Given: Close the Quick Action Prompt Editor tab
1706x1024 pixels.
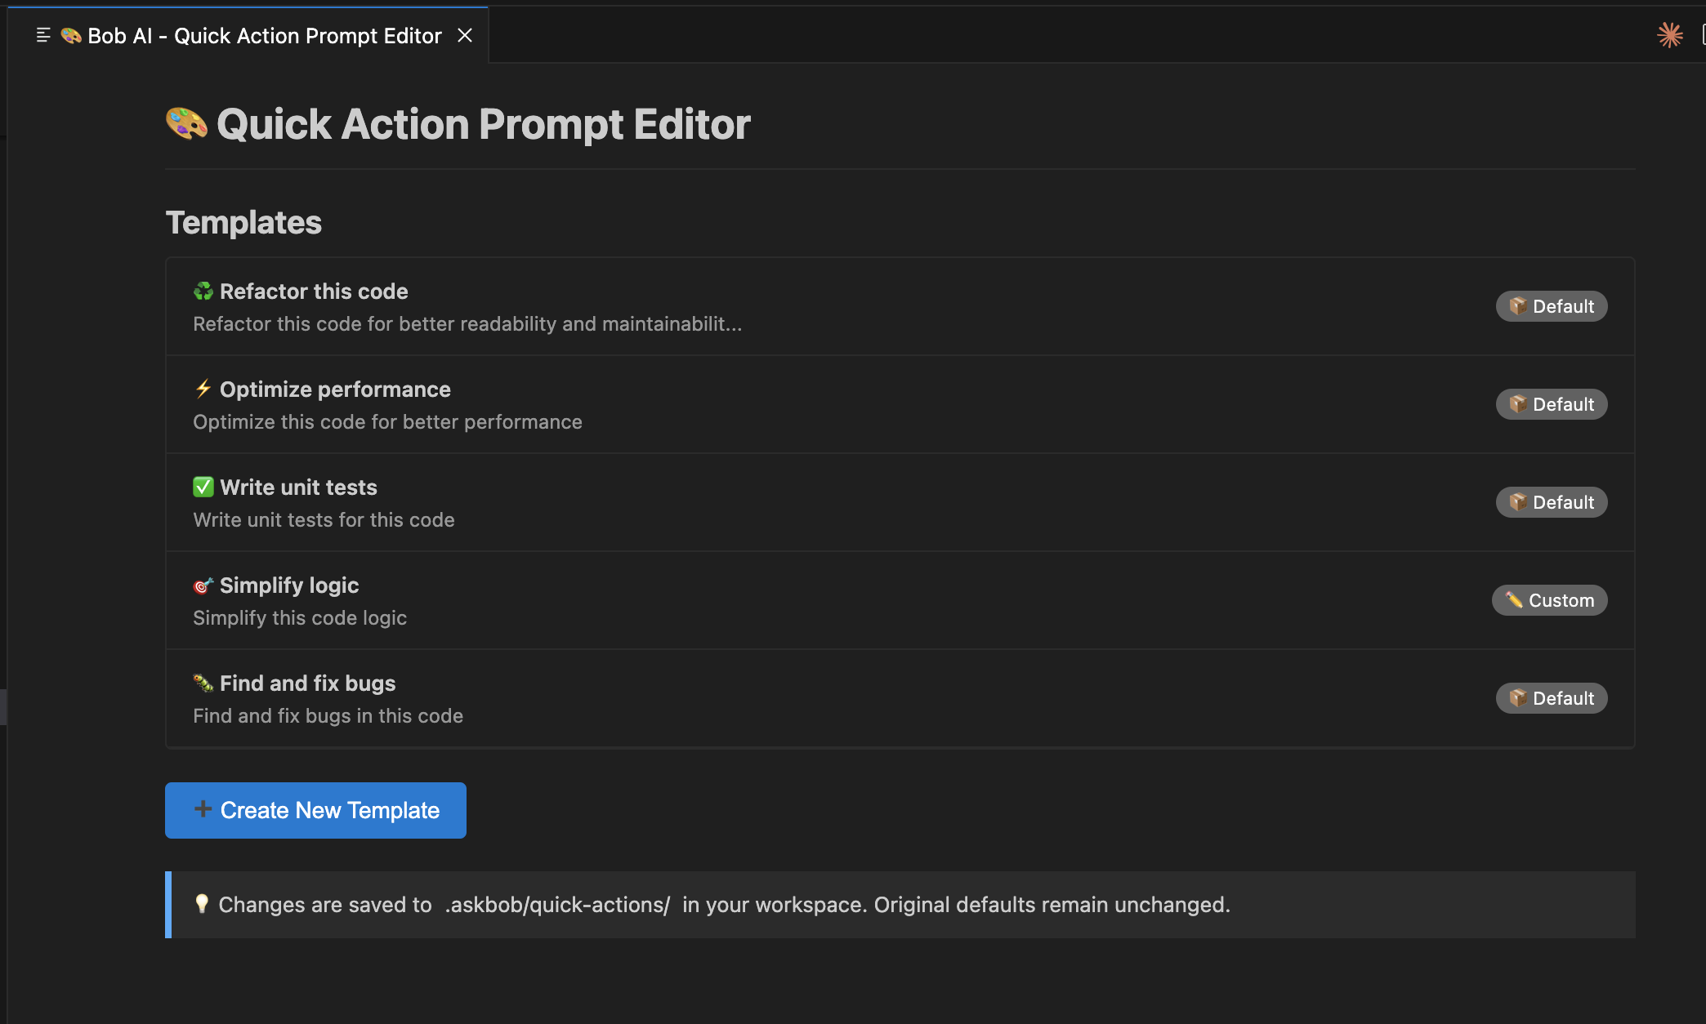Looking at the screenshot, I should coord(465,35).
